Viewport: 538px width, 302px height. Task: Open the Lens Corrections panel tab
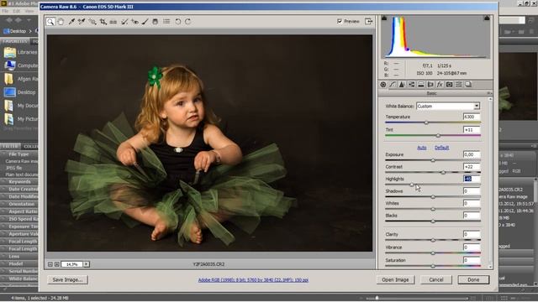430,85
